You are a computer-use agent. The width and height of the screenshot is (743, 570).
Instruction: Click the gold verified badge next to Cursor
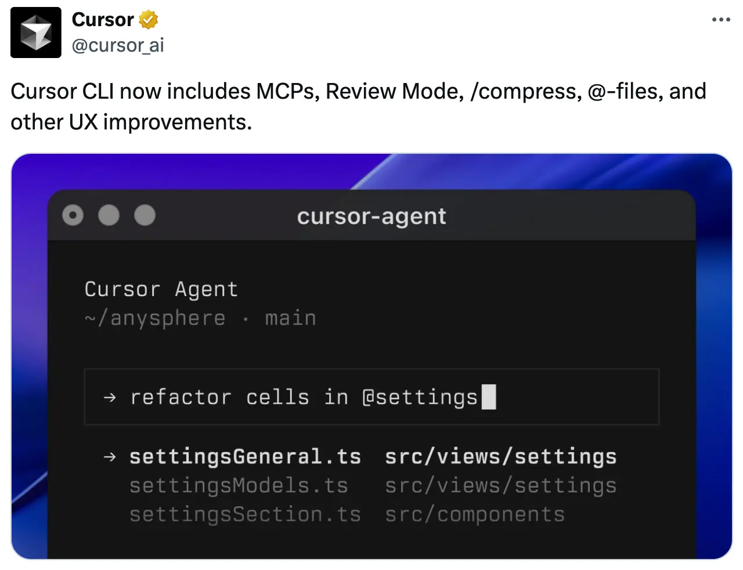coord(149,20)
